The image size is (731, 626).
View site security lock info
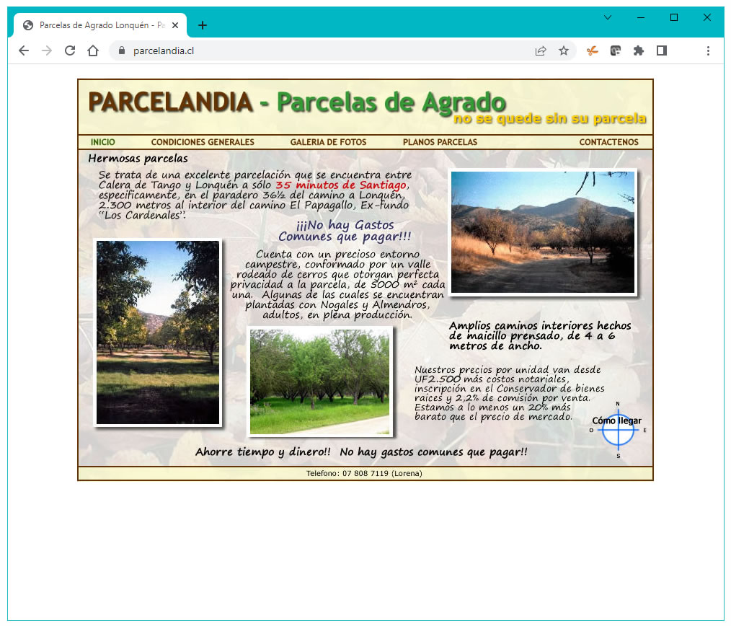(122, 50)
